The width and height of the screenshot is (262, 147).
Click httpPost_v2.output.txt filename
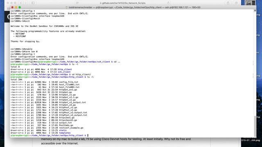pyautogui.click(x=73, y=113)
